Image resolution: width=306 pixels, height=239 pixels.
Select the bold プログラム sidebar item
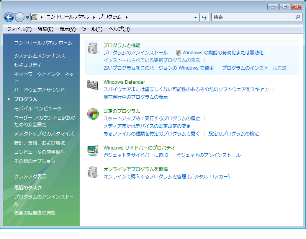[26, 99]
